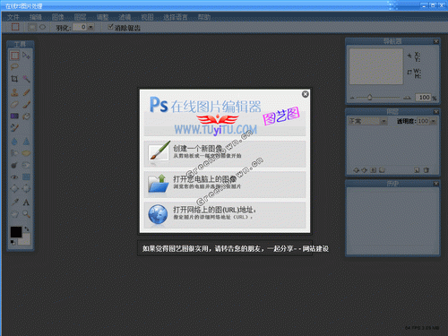Select the Eyedropper color picker tool
This screenshot has width=448, height=336.
[14, 202]
